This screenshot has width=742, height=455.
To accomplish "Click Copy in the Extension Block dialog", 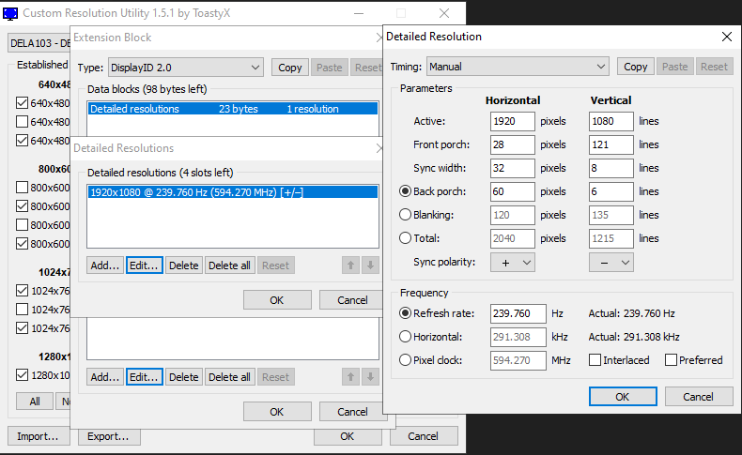I will [289, 68].
